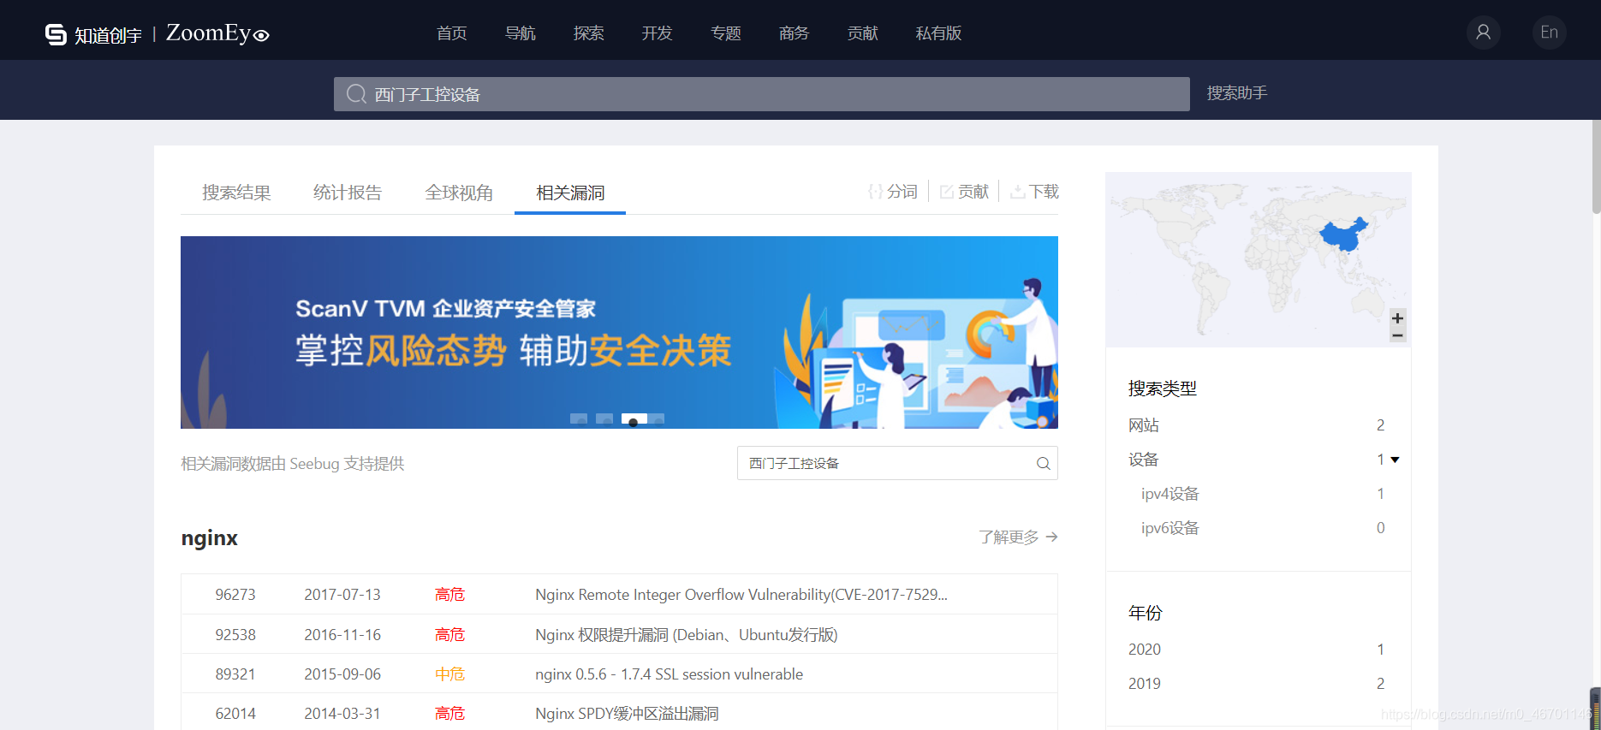Viewport: 1601px width, 730px height.
Task: Click China highlighted on the world map
Action: [1344, 234]
